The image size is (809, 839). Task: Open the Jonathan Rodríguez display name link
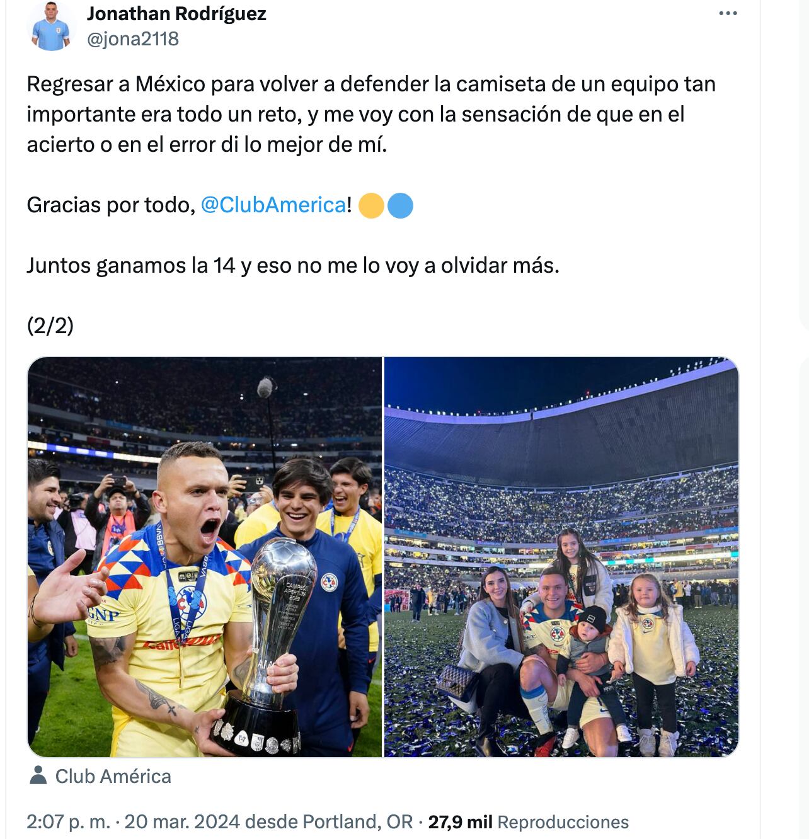coord(176,14)
